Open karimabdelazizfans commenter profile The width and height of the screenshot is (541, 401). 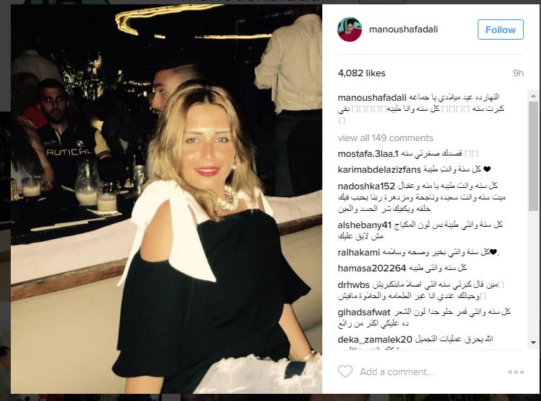379,169
